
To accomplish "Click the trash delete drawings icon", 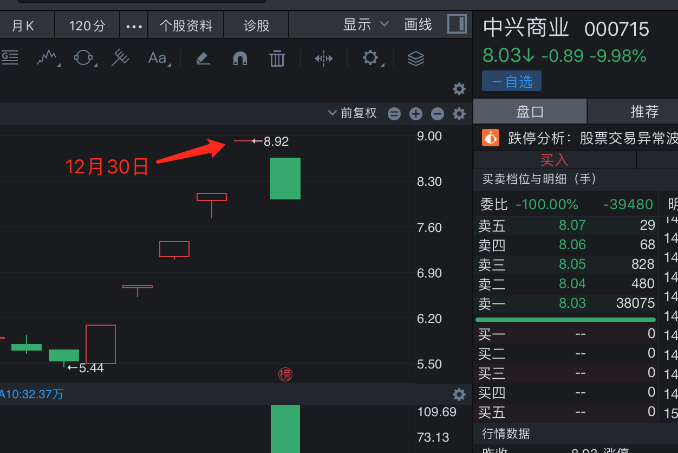I will tap(277, 58).
